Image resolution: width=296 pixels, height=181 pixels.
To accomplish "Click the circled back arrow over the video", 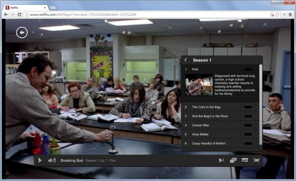I will pos(22,33).
